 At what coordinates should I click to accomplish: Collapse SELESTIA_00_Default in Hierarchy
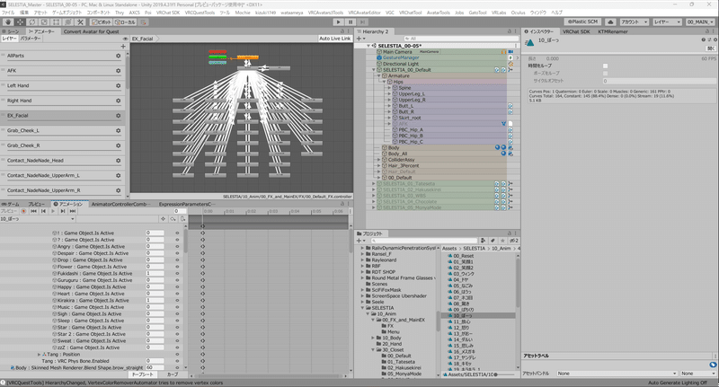(x=374, y=70)
